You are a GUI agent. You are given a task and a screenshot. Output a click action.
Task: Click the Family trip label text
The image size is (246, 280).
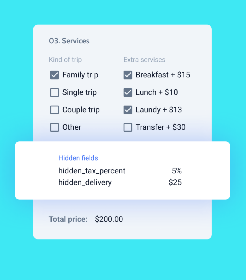80,75
